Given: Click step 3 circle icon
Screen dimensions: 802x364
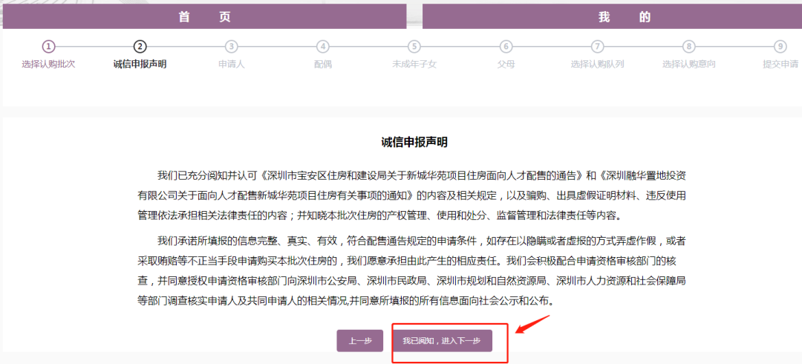Looking at the screenshot, I should click(231, 47).
